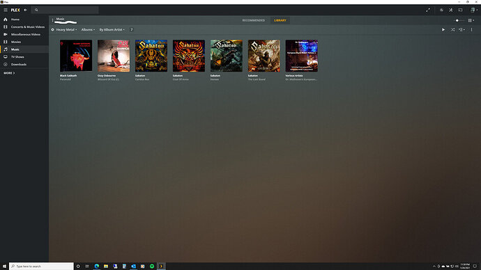Click the Plex logo
This screenshot has height=270, width=481.
click(x=15, y=10)
